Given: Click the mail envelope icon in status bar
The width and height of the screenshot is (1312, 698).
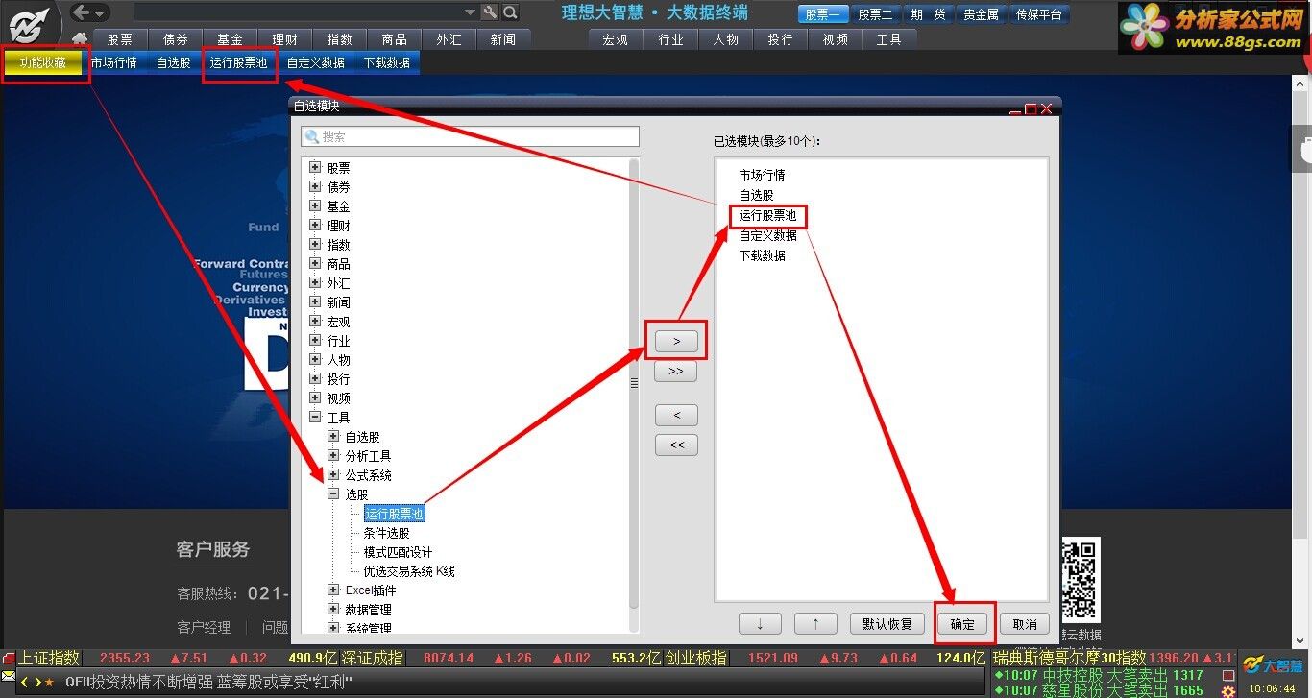Looking at the screenshot, I should pos(9,677).
